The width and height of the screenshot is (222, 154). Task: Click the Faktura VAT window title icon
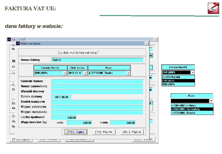coord(9,39)
